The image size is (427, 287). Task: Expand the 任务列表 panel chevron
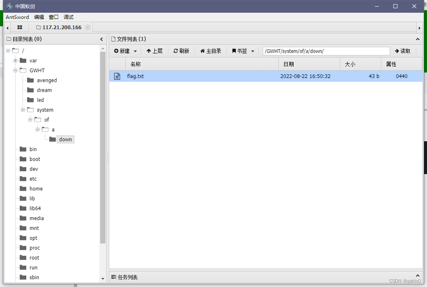[418, 276]
